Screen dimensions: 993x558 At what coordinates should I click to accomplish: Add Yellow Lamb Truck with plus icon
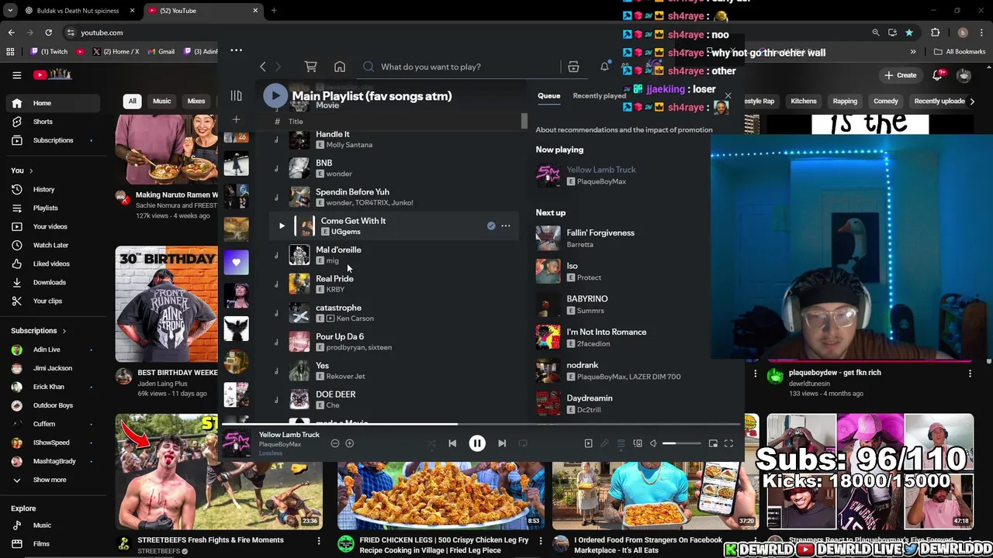[349, 443]
